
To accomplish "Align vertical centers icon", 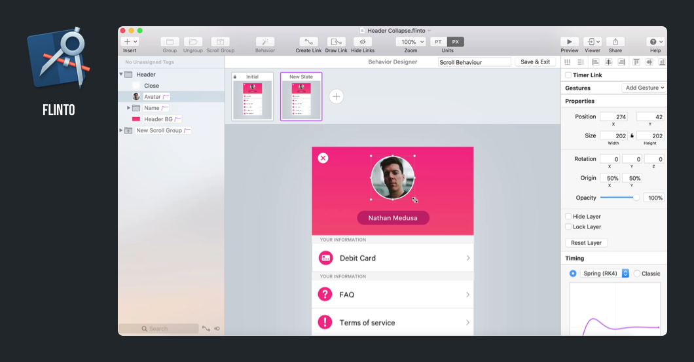I will click(x=649, y=62).
